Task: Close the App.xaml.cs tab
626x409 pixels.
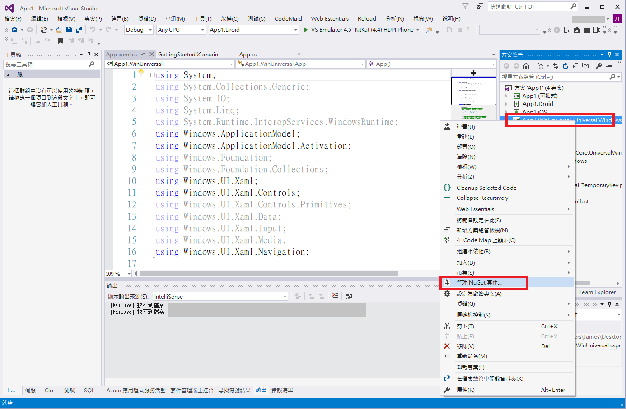Action: click(152, 55)
